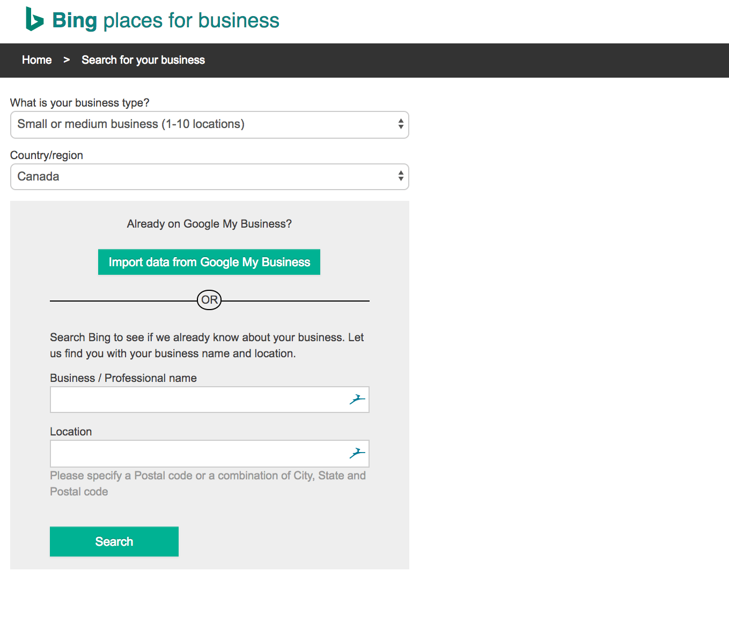Click the 'Search Bing to see' instructions text
This screenshot has height=624, width=729.
click(x=207, y=345)
